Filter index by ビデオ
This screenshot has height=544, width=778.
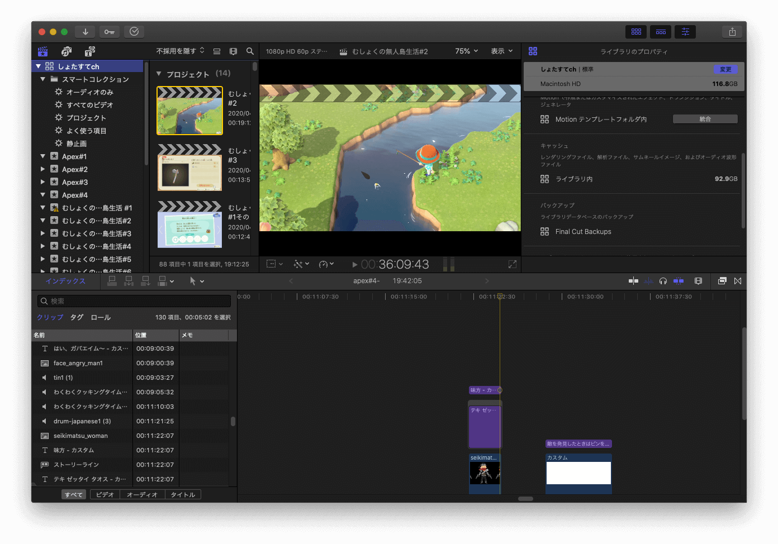click(x=105, y=495)
